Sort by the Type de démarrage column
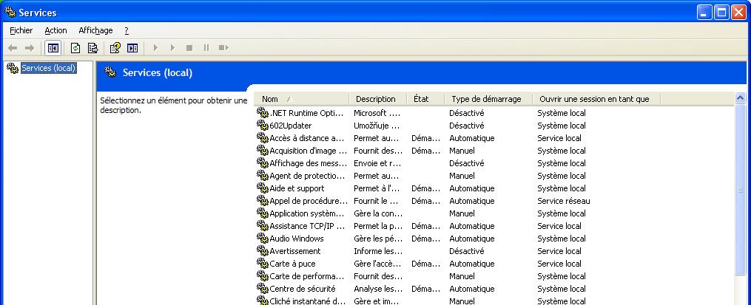751x305 pixels. 487,99
